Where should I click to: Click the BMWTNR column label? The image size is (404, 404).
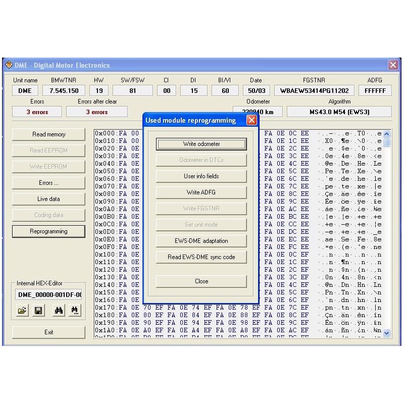pos(64,80)
